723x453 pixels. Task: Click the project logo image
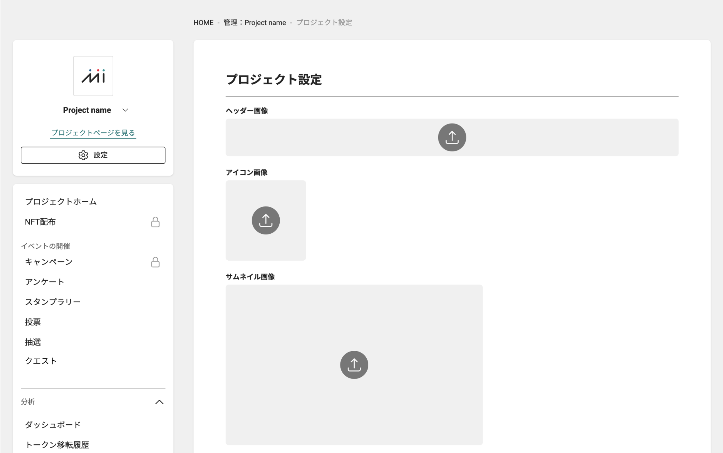[93, 76]
